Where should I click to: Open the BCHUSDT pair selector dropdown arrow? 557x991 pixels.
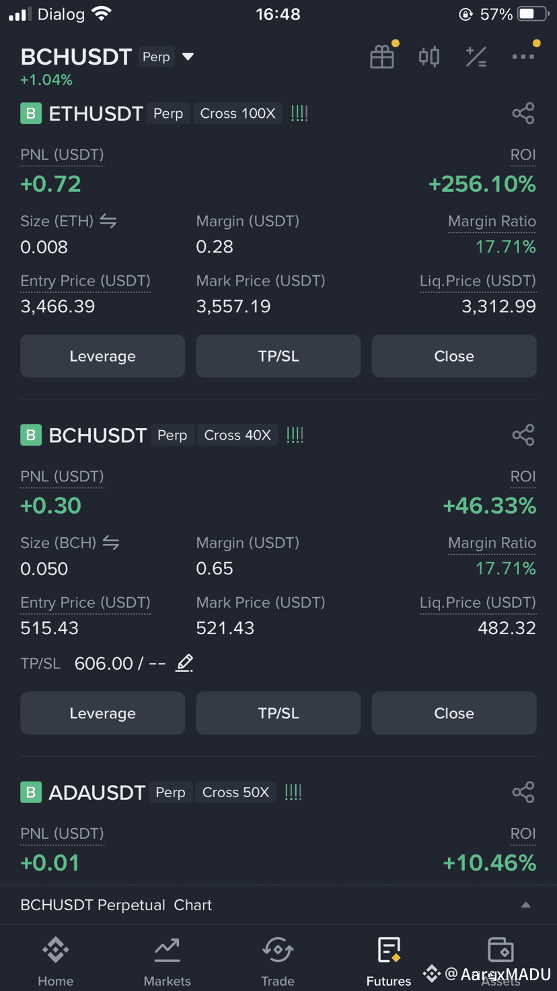tap(188, 57)
